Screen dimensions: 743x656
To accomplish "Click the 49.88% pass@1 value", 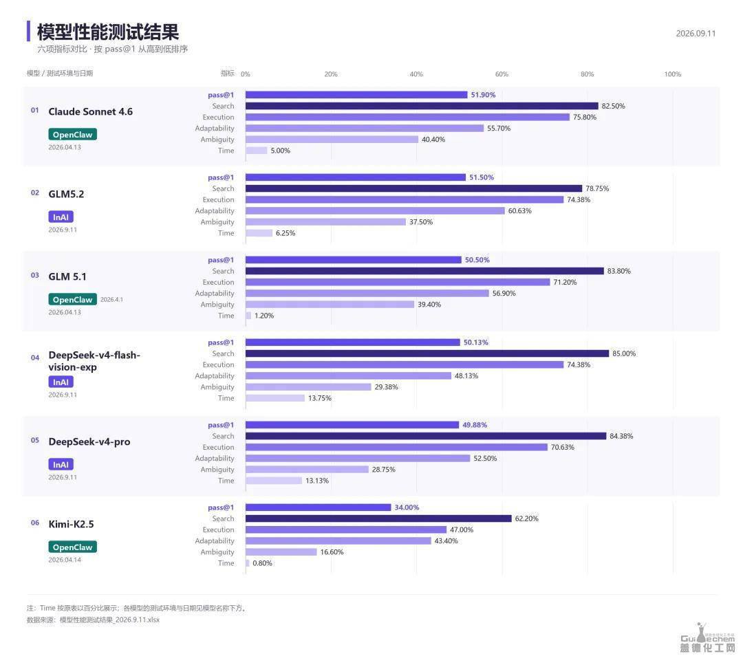I will pos(475,425).
